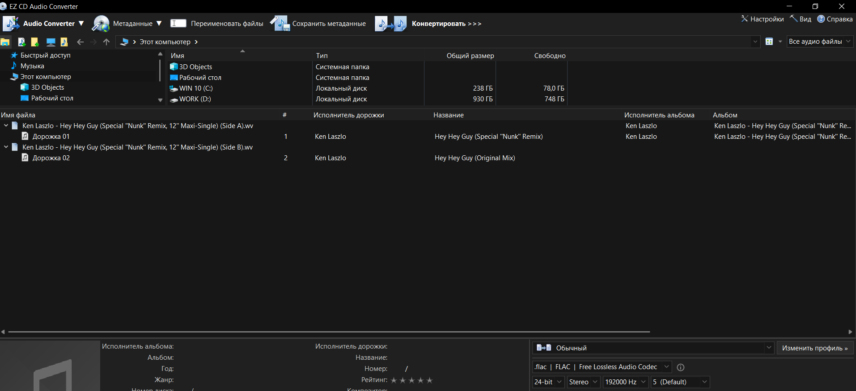Open the Audio Converter mode menu
Image resolution: width=856 pixels, height=391 pixels.
tap(44, 24)
